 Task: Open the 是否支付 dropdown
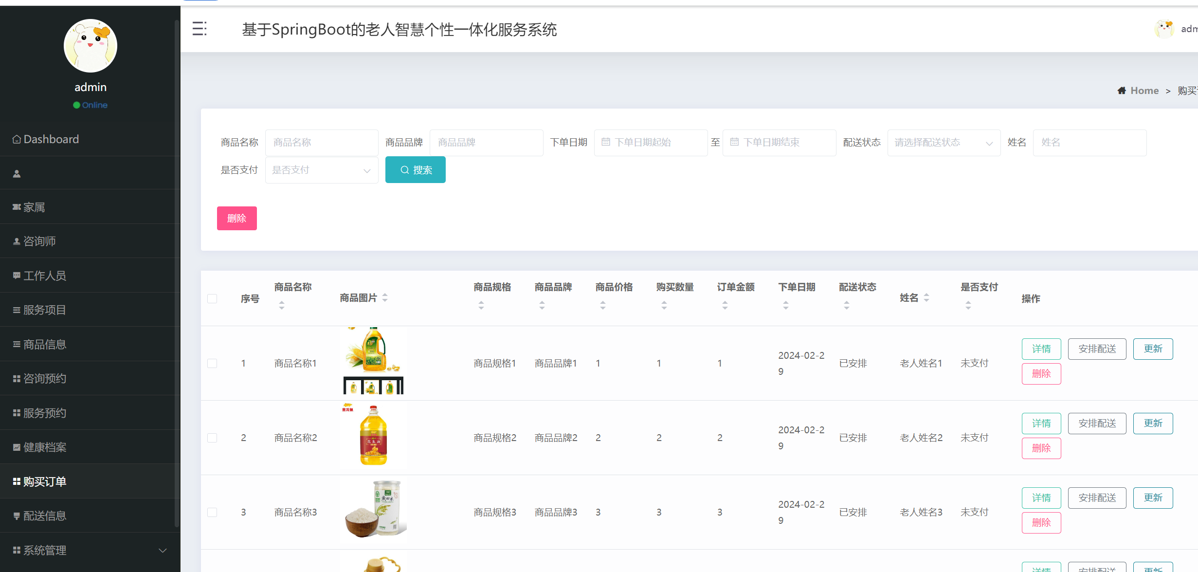[x=321, y=170]
